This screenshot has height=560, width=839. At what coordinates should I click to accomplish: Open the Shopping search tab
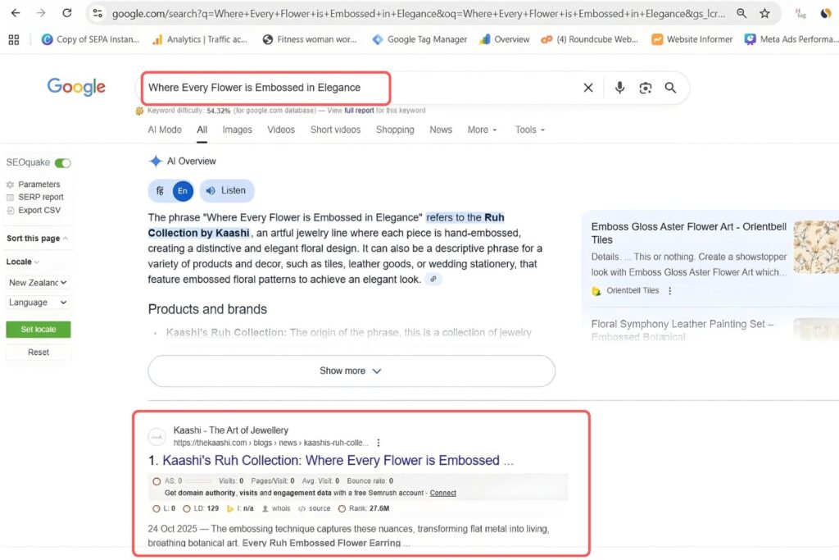click(x=395, y=130)
